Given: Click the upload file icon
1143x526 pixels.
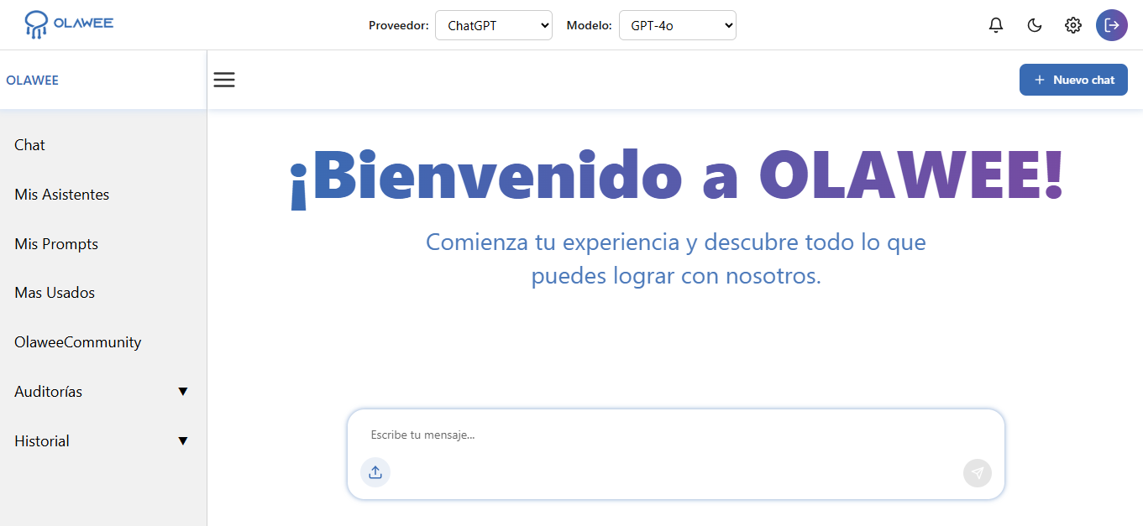Looking at the screenshot, I should tap(375, 472).
